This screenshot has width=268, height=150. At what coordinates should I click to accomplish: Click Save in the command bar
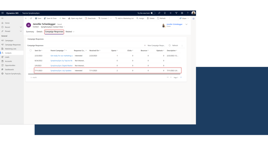pyautogui.click(x=38, y=18)
